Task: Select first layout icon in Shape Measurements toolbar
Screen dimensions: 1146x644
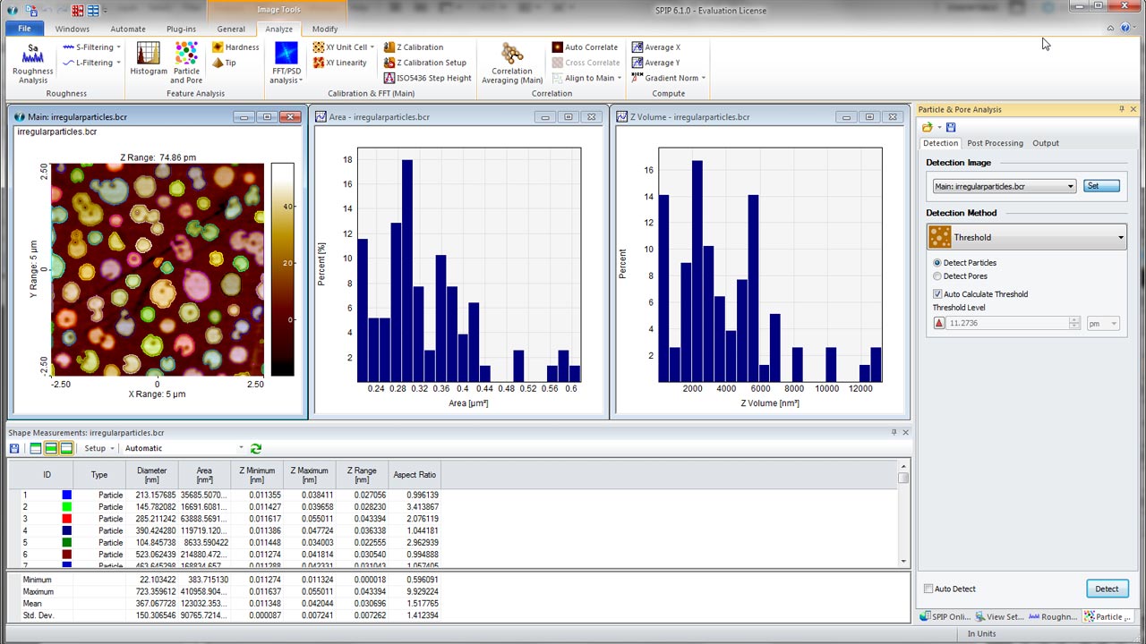Action: 36,448
